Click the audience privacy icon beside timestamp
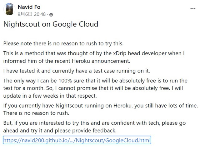The width and height of the screenshot is (200, 148). click(x=52, y=15)
